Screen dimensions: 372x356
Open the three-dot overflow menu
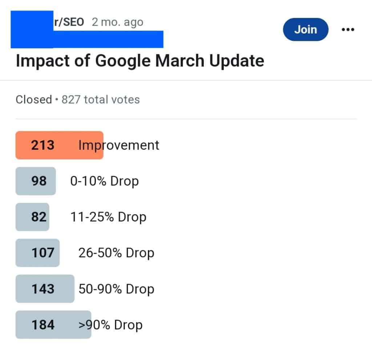coord(348,29)
